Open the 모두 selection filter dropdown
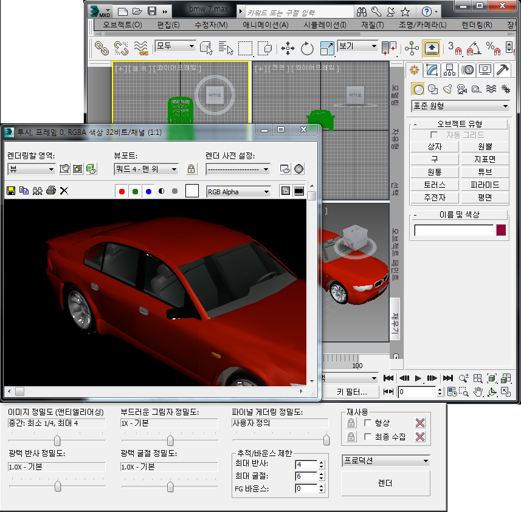 175,46
